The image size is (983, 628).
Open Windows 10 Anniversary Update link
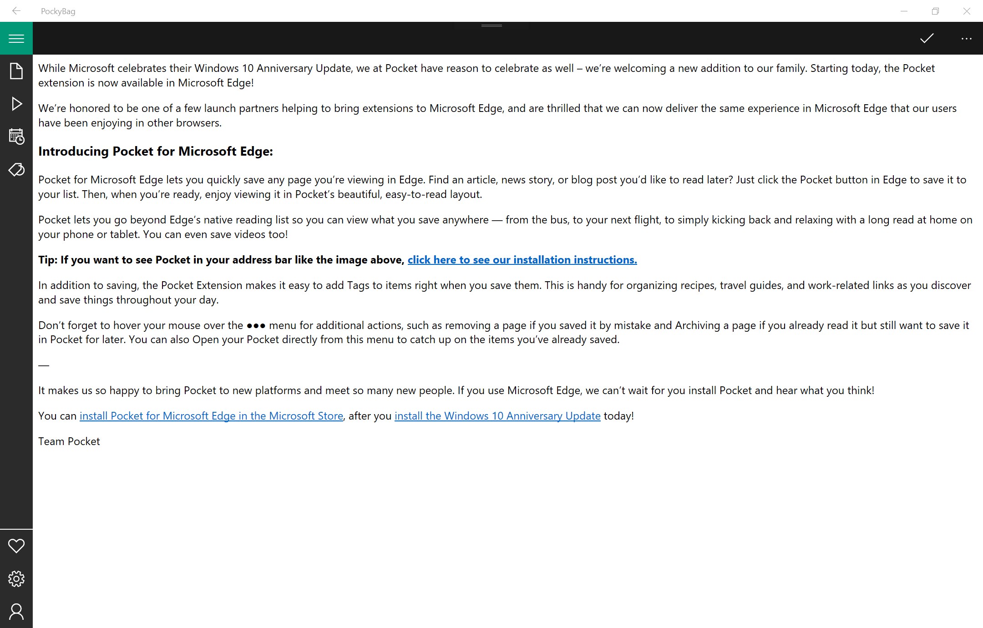pos(497,416)
